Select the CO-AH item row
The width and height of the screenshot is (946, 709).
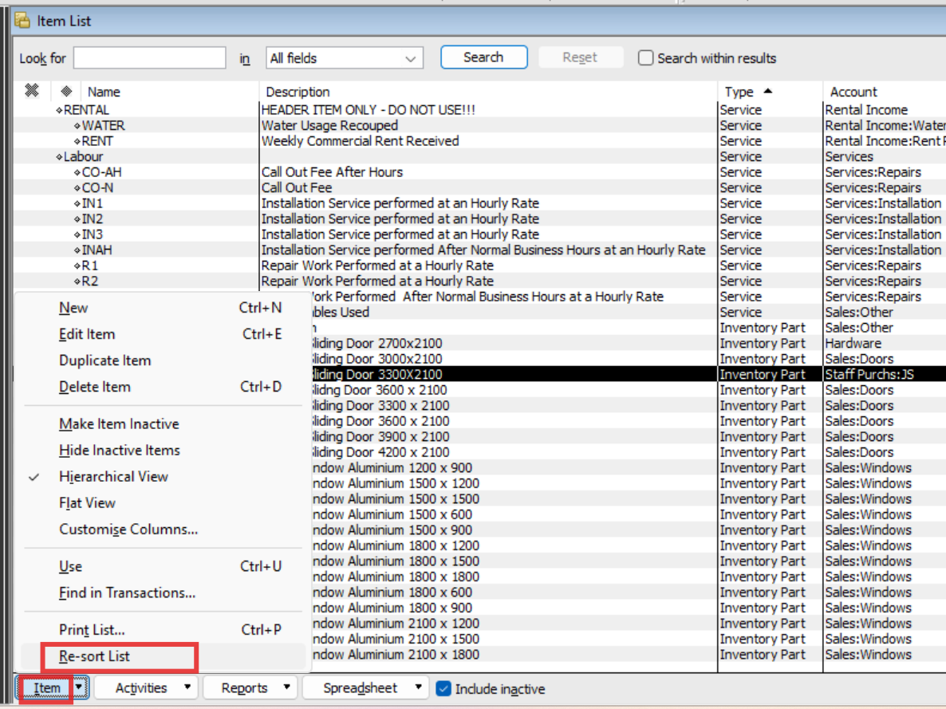coord(479,172)
